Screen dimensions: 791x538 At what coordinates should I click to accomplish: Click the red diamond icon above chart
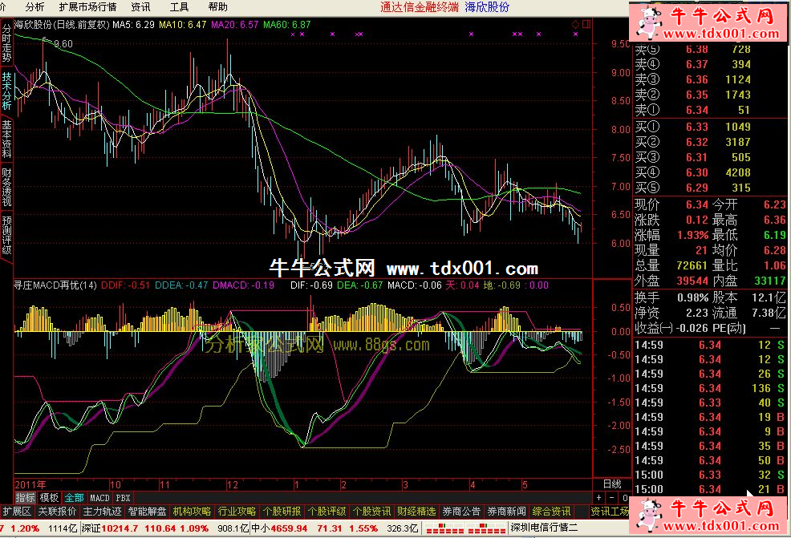click(x=575, y=24)
